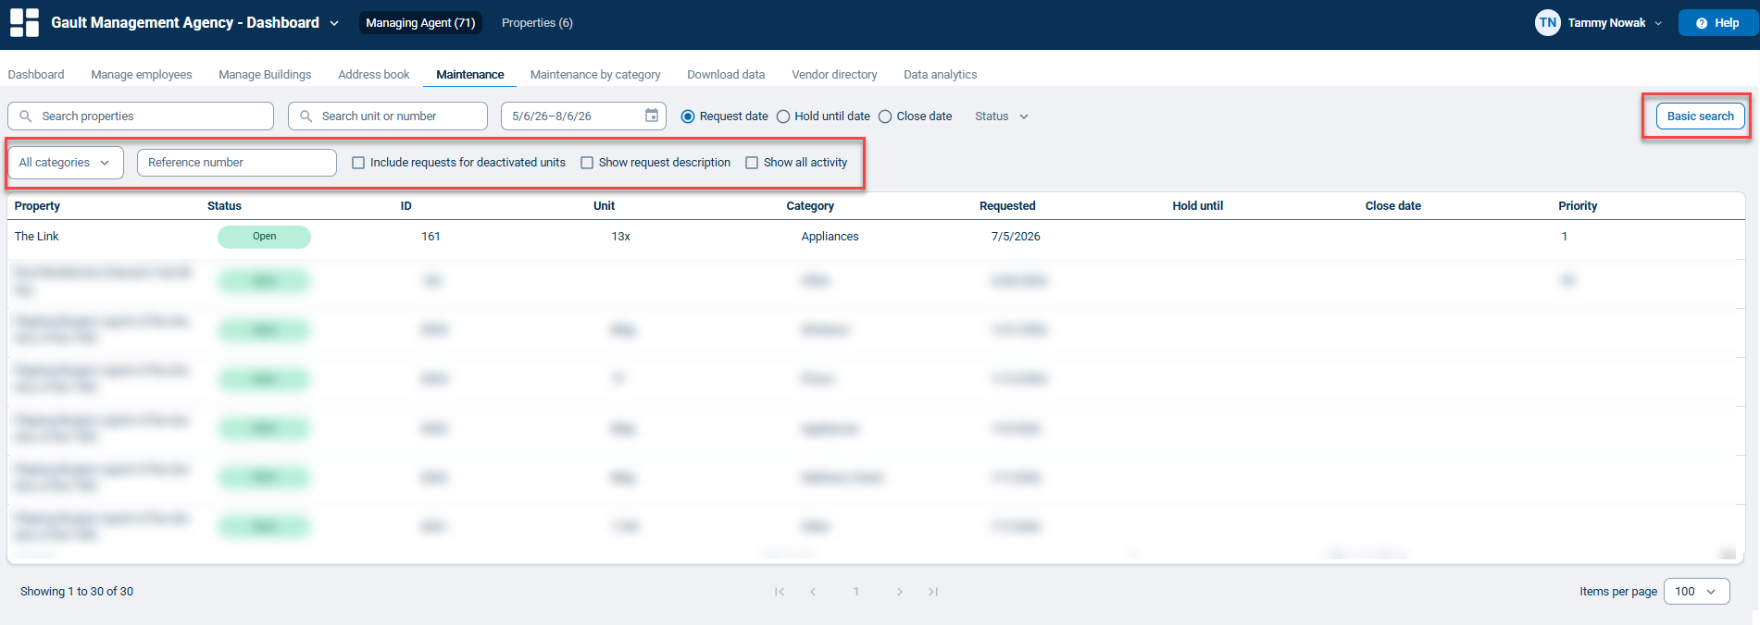Open the Address book tab
Screen dimensions: 1760x625
374,75
